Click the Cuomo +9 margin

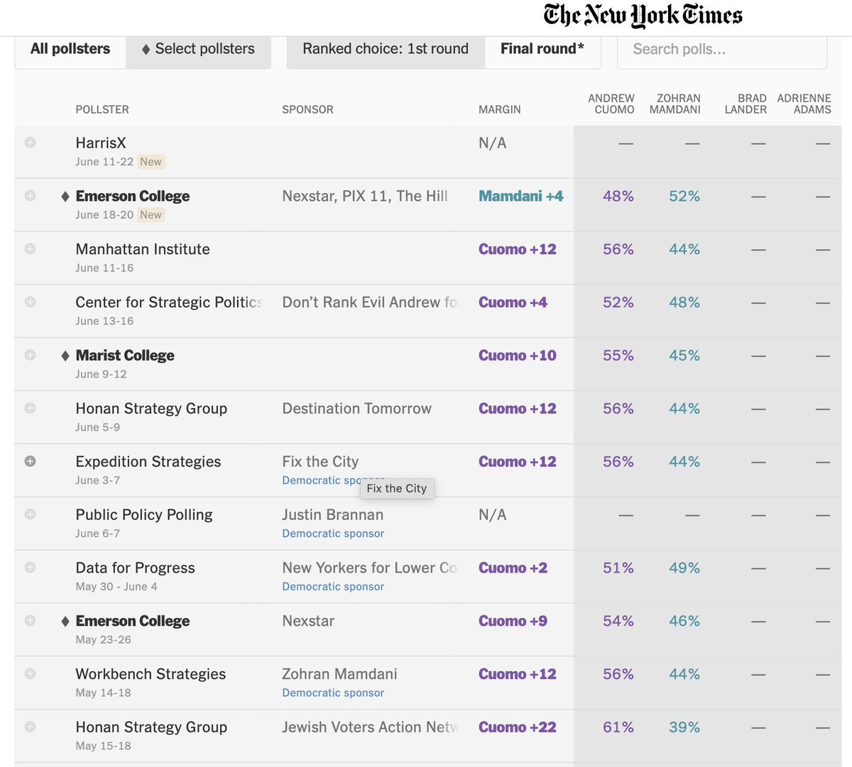click(513, 621)
